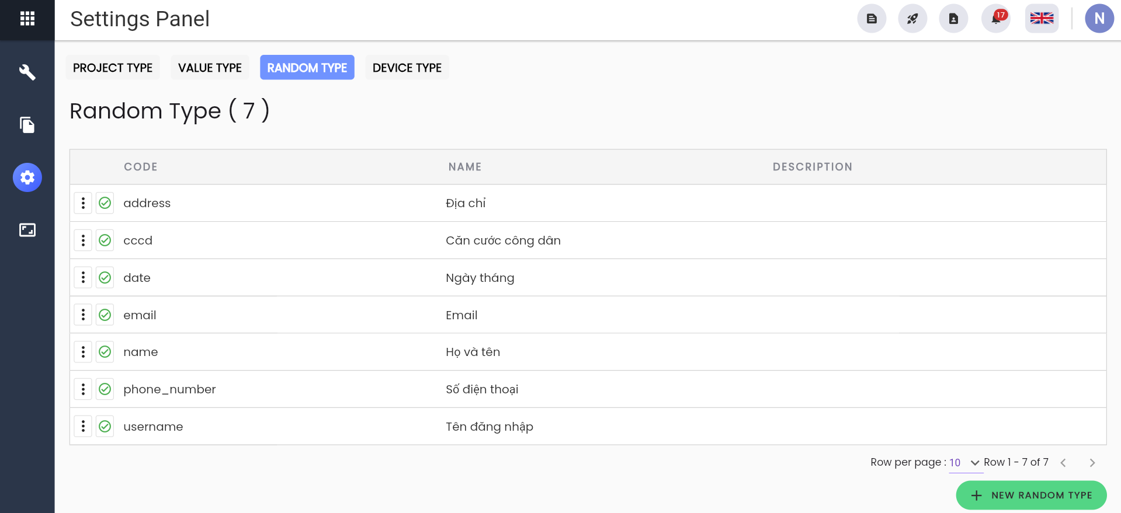Click the phone_number code cell

[x=169, y=389]
